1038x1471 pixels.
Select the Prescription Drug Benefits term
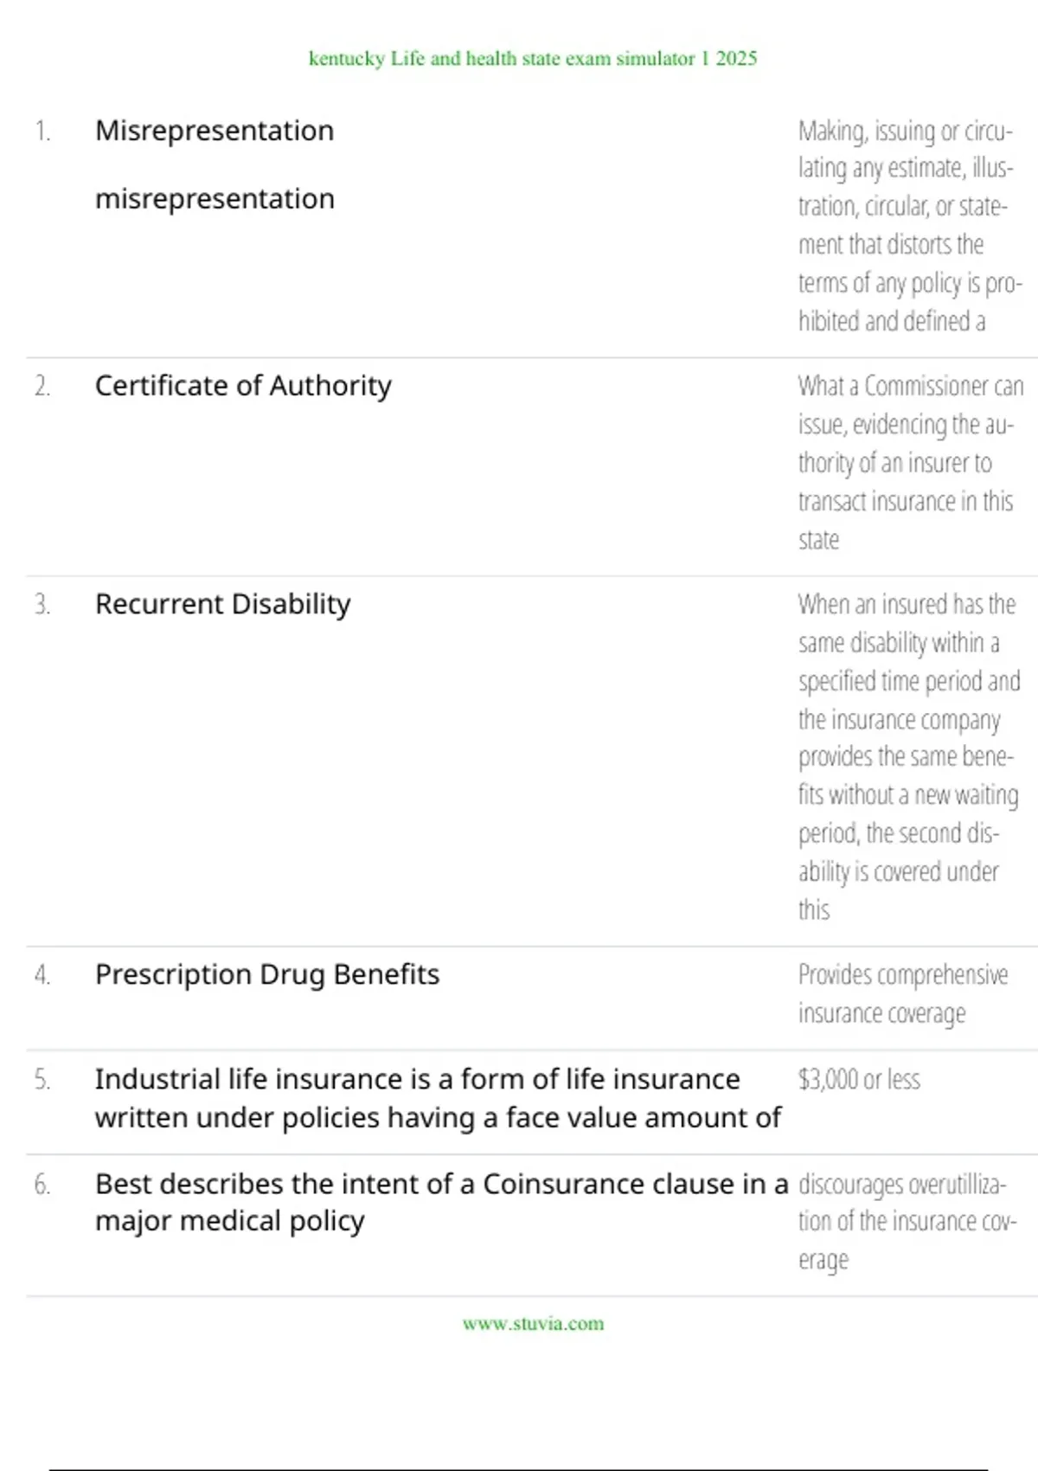click(267, 974)
